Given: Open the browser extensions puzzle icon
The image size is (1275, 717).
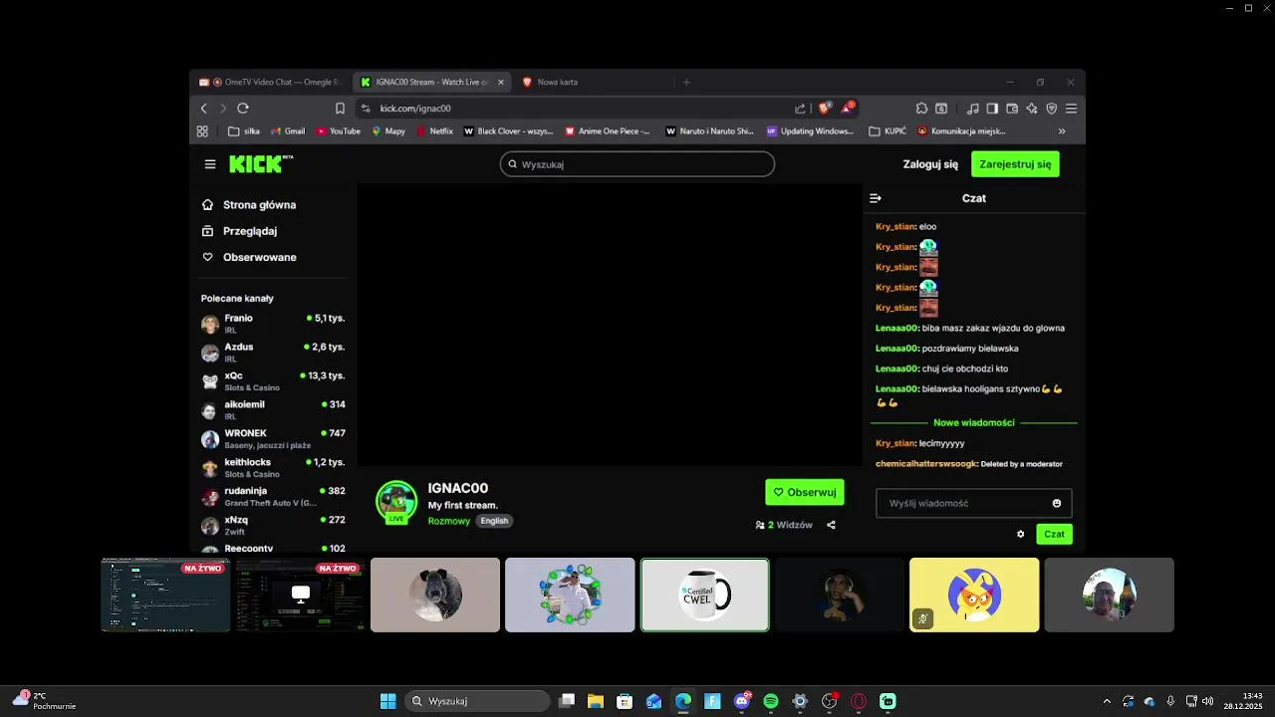Looking at the screenshot, I should point(921,108).
